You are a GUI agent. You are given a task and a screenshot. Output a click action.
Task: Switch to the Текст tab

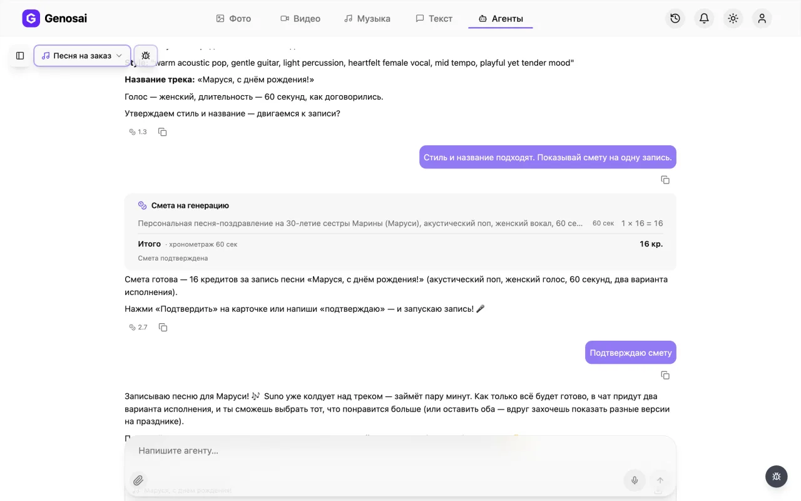(x=434, y=19)
